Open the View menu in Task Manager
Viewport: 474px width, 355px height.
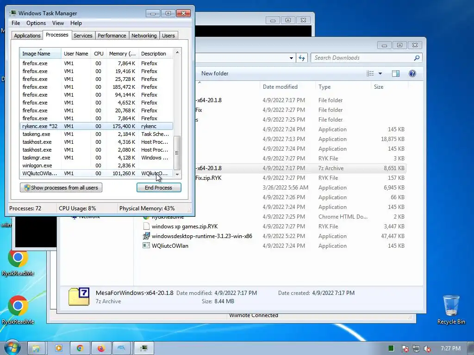(x=58, y=23)
